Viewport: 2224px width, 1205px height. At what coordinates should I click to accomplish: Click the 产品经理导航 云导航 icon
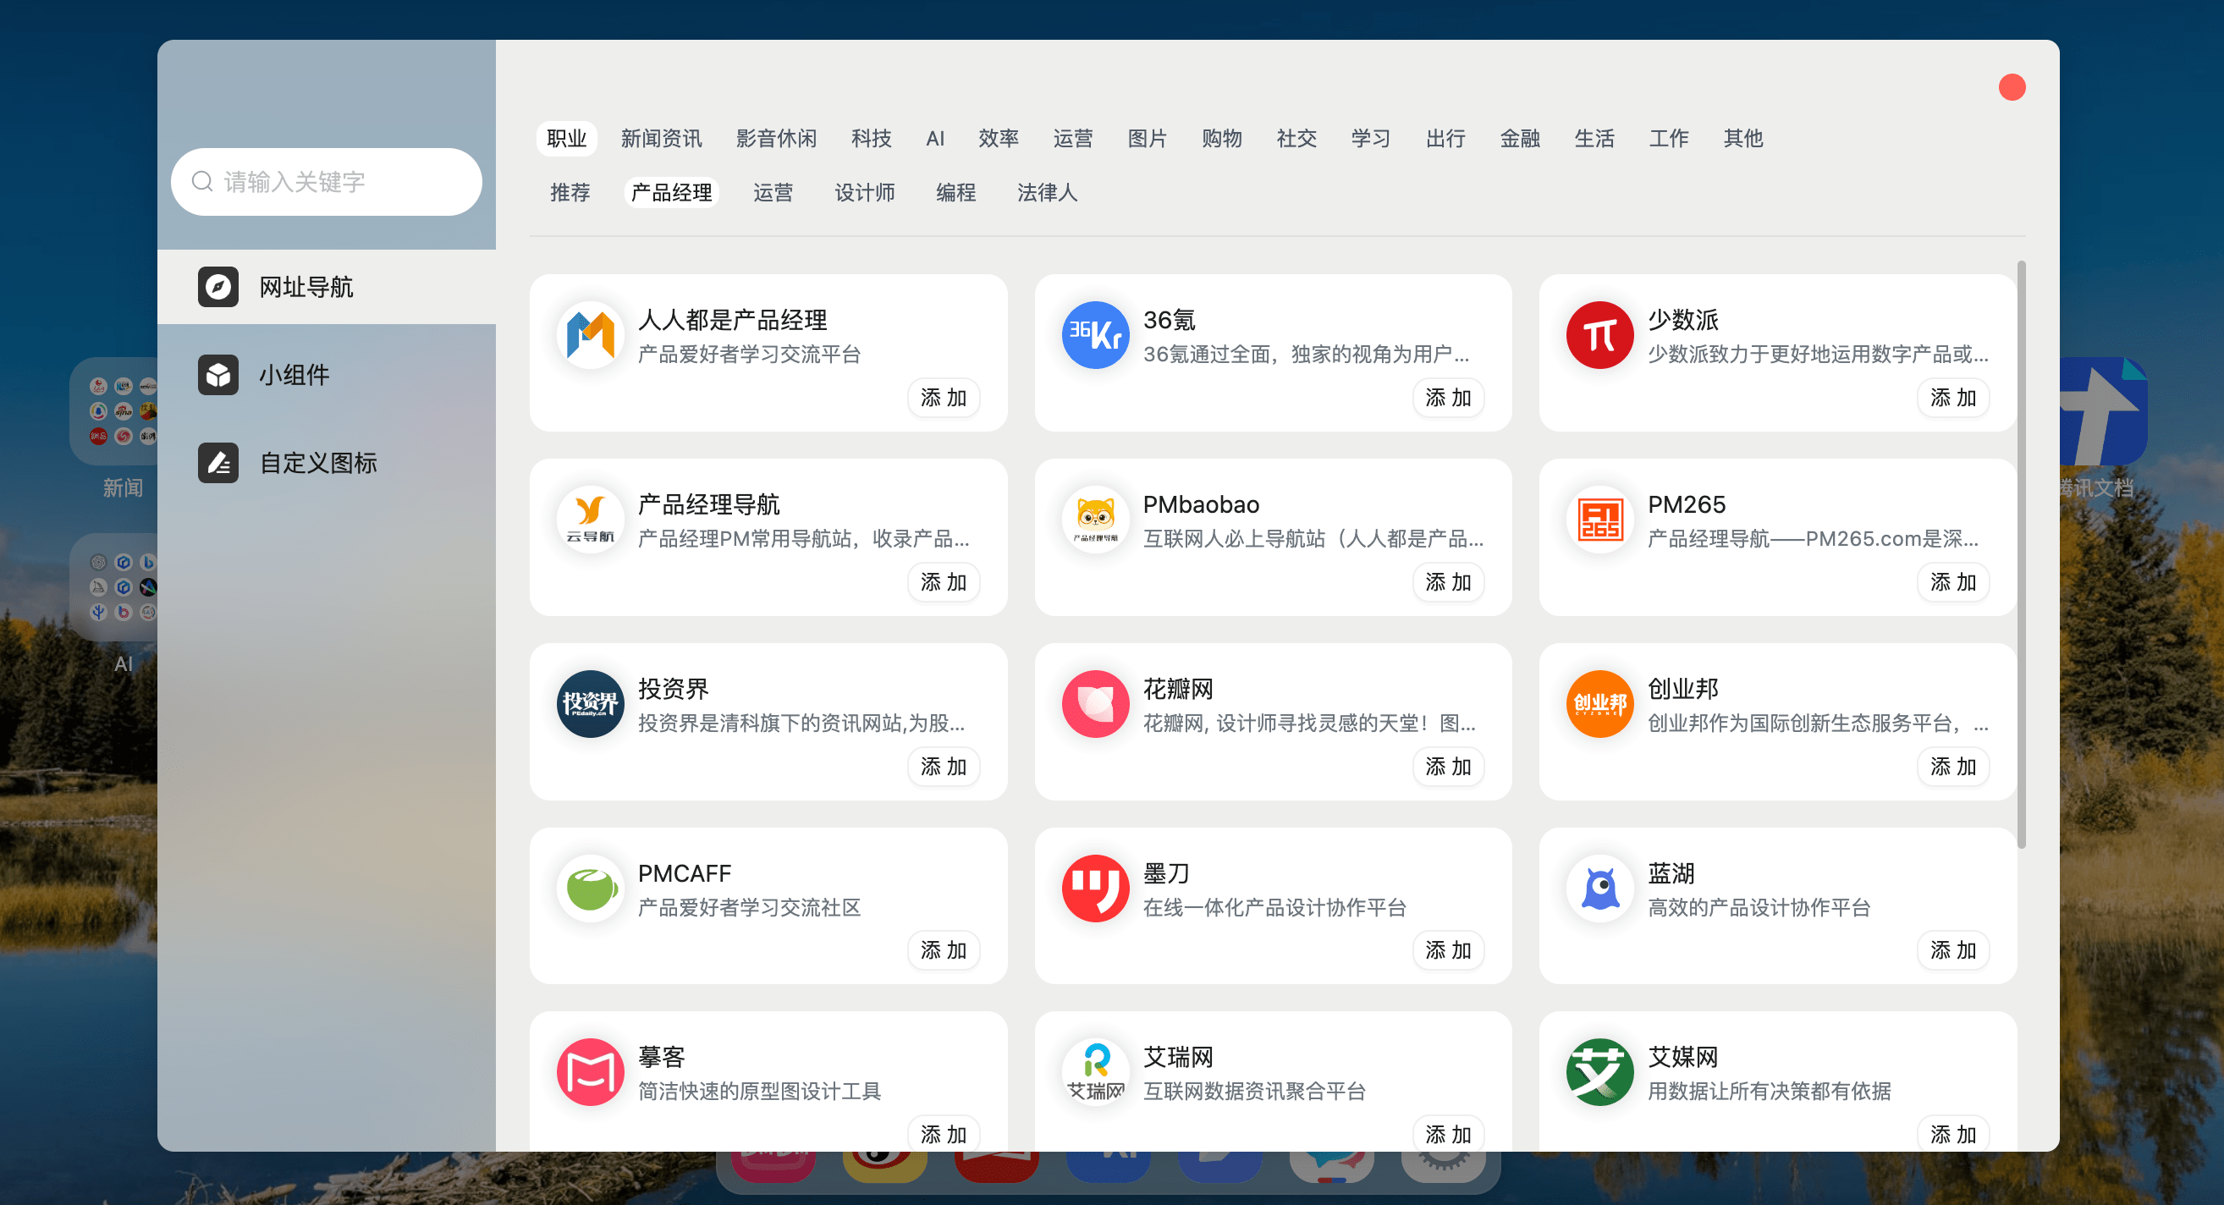point(591,520)
